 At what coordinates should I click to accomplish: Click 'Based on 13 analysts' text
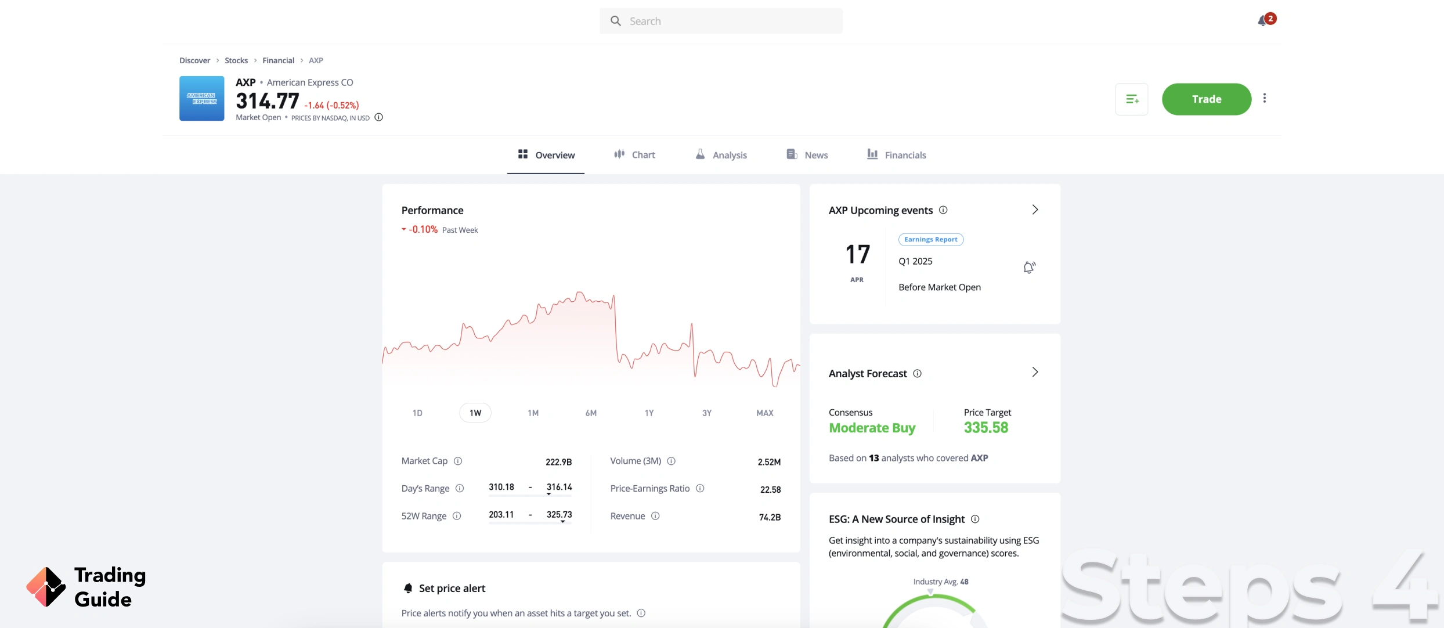908,458
